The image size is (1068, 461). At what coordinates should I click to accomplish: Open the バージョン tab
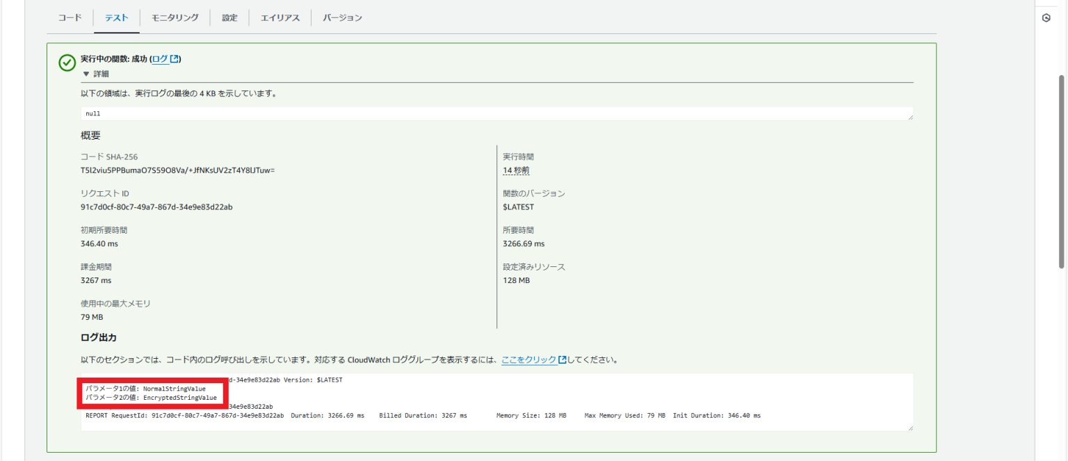pyautogui.click(x=341, y=17)
